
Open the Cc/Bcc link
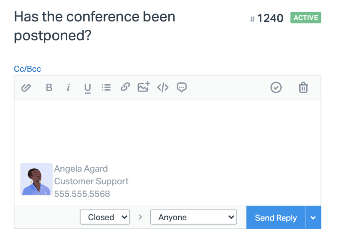(x=27, y=69)
